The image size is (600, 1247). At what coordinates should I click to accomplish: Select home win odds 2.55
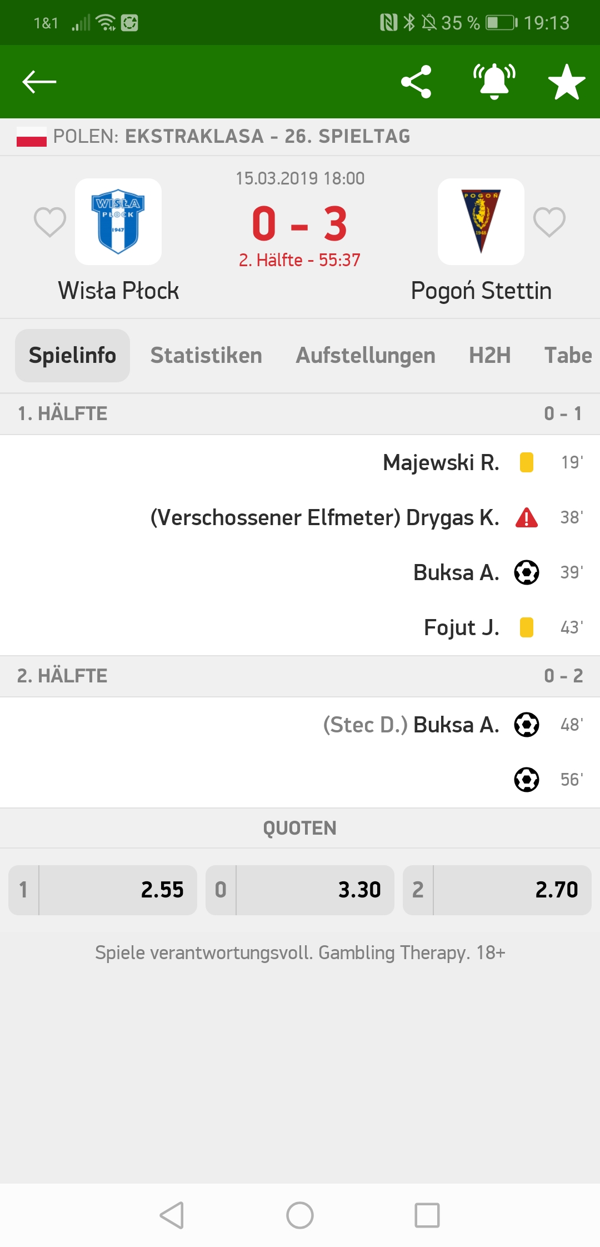103,890
